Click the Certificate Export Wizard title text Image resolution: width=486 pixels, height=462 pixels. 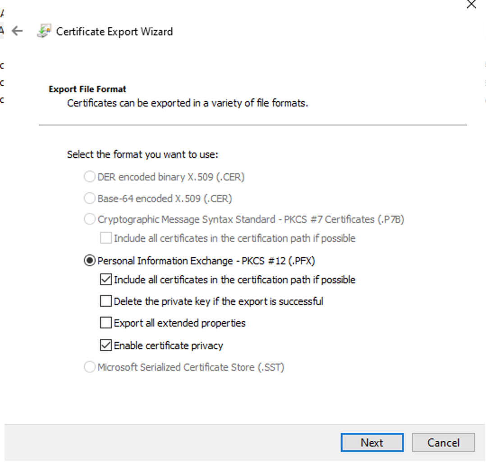114,32
